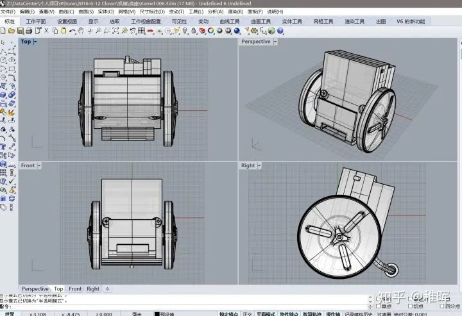Open the 毫米 units field in status bar
The image size is (462, 316).
coord(137,313)
